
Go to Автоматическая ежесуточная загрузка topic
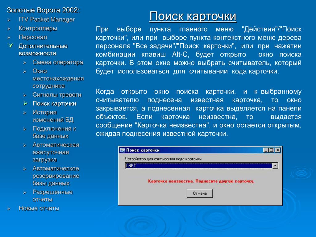56,152
